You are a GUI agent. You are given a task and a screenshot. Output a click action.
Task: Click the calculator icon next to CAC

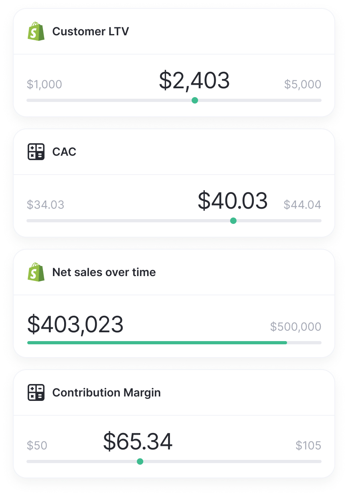click(x=36, y=152)
